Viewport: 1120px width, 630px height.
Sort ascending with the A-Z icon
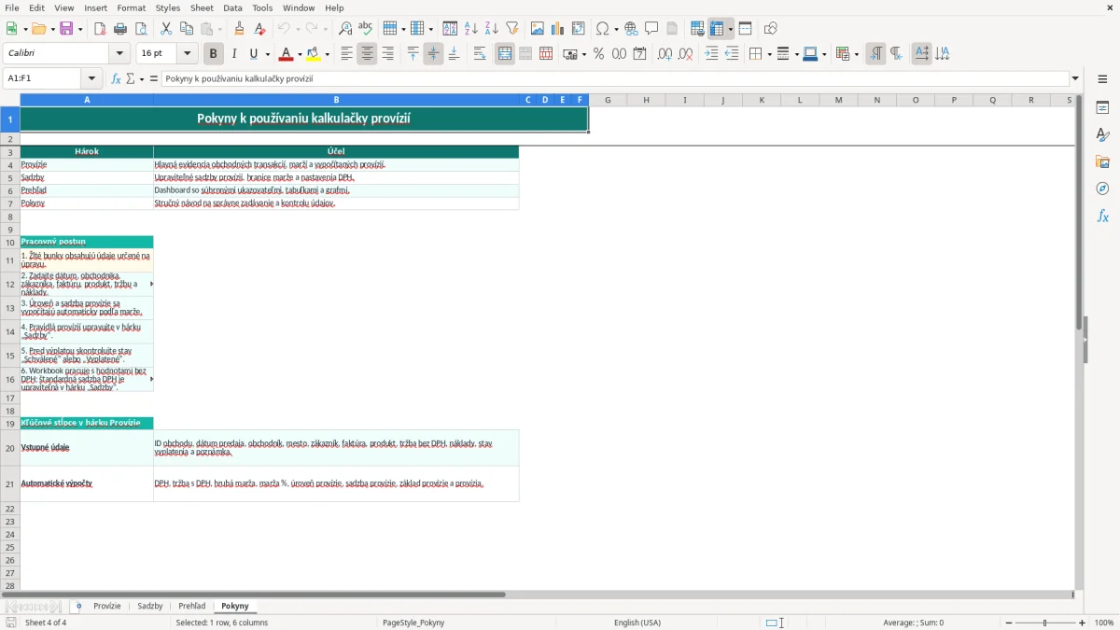coord(471,29)
